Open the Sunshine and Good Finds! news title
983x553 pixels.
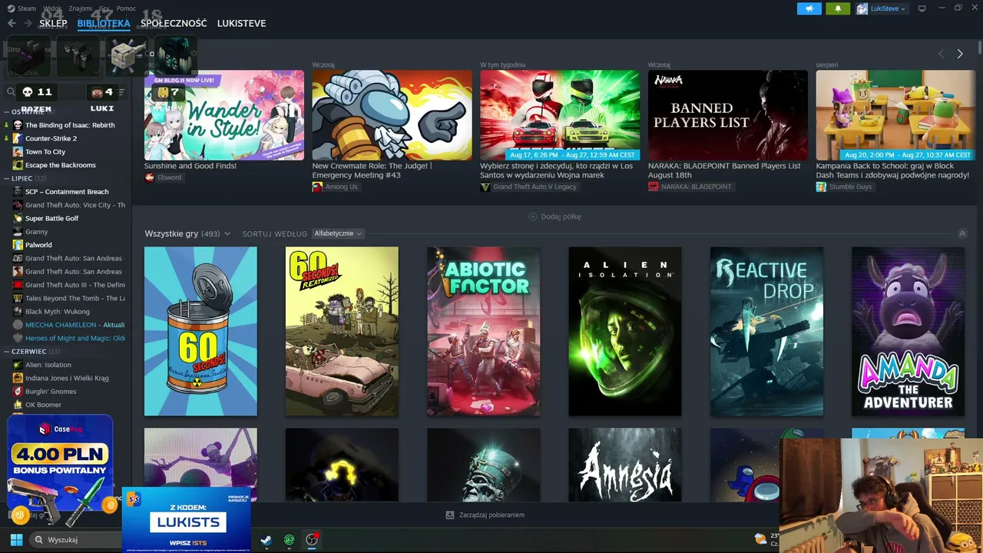[190, 166]
